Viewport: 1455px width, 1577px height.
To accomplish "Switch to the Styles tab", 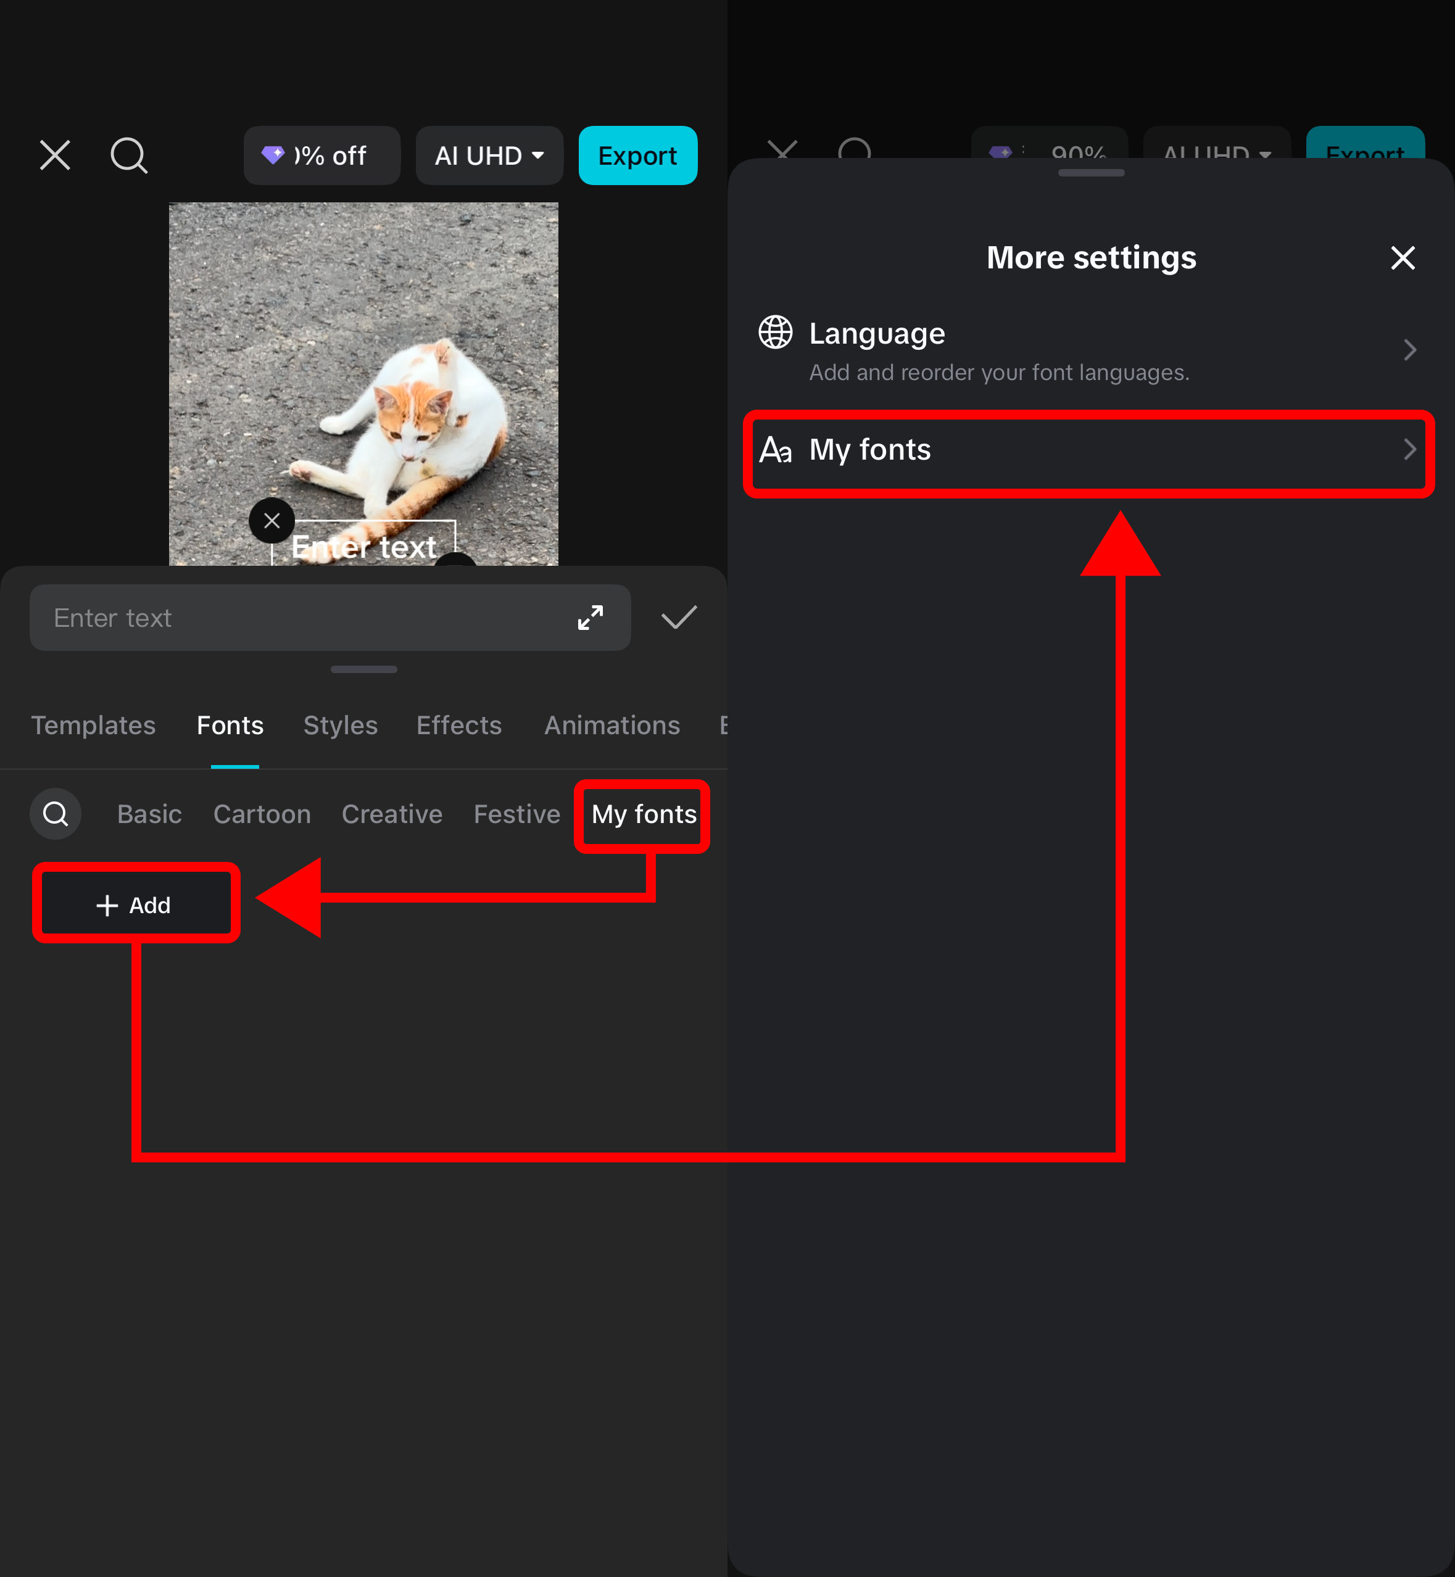I will [340, 725].
